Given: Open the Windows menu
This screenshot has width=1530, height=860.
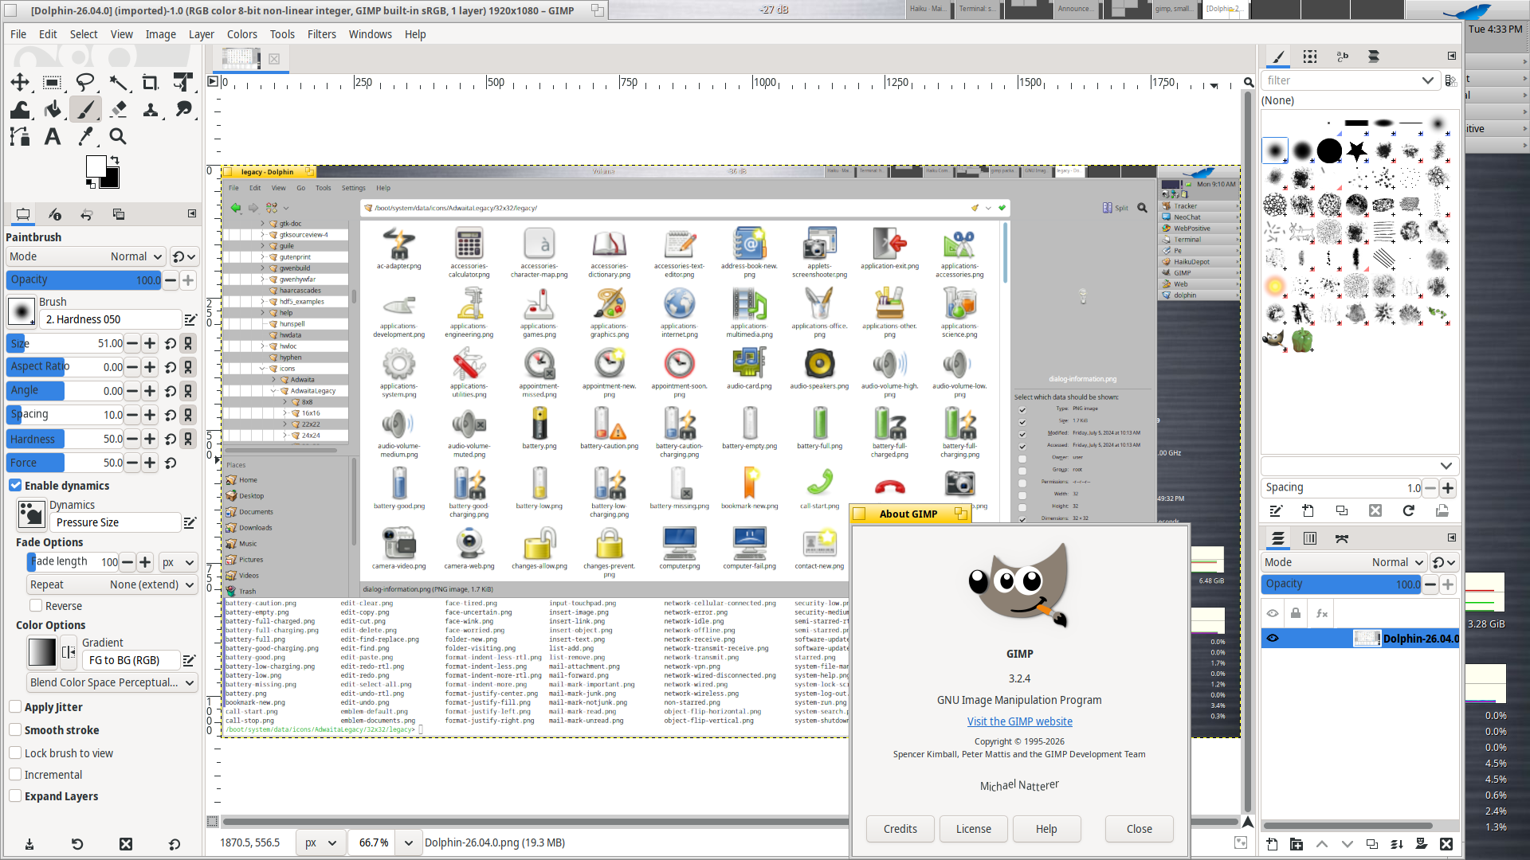Looking at the screenshot, I should (371, 34).
